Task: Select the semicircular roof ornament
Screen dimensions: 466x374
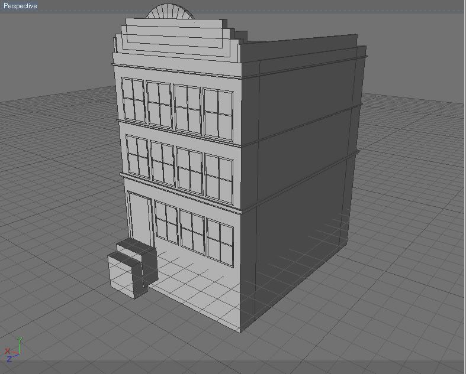Action: point(171,13)
